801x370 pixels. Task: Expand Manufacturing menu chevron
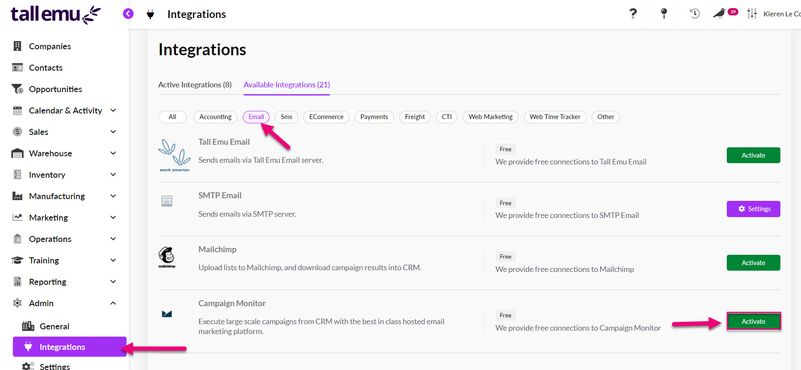113,196
